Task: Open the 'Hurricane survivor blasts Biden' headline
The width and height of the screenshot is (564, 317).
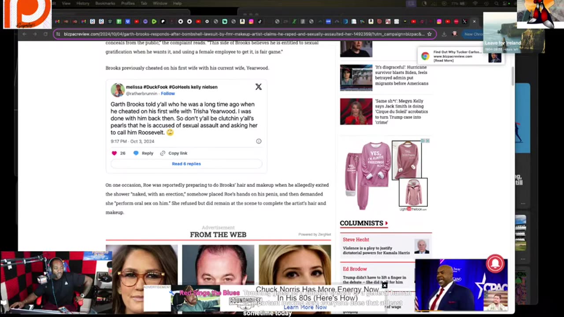Action: coord(401,75)
